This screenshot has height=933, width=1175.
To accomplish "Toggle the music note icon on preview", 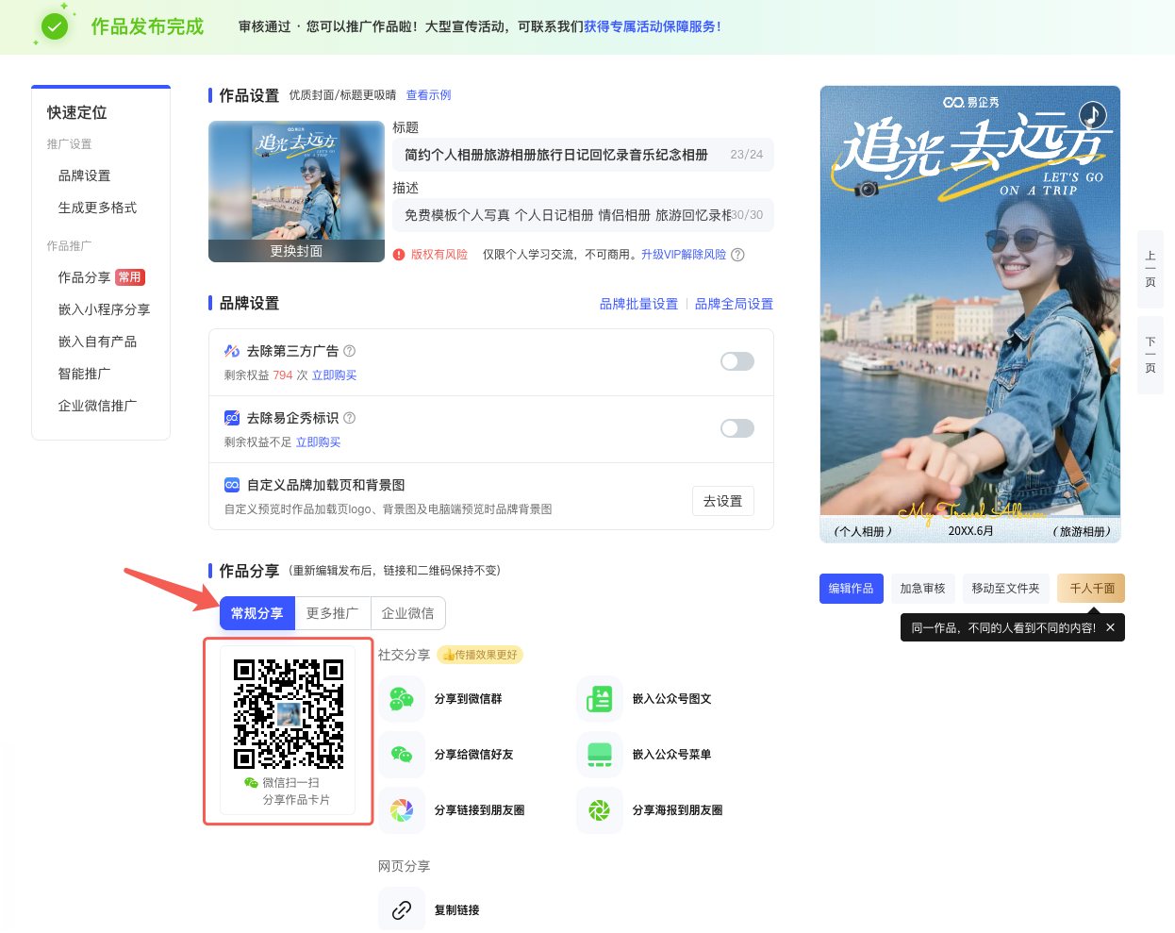I will coord(1092,115).
